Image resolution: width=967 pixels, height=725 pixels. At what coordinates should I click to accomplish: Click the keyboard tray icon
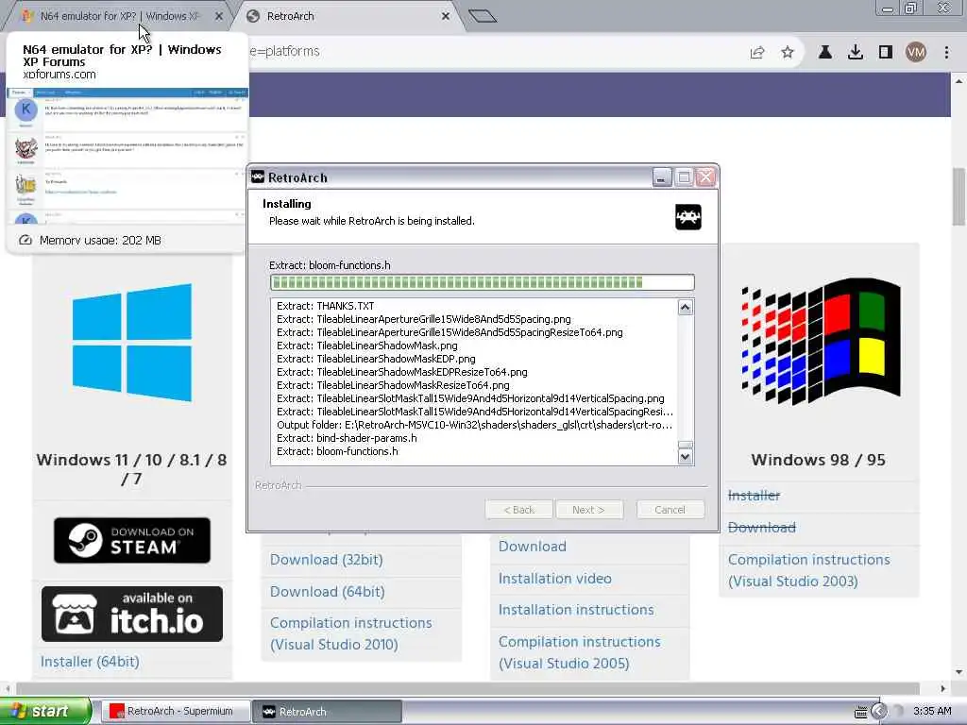coord(861,712)
